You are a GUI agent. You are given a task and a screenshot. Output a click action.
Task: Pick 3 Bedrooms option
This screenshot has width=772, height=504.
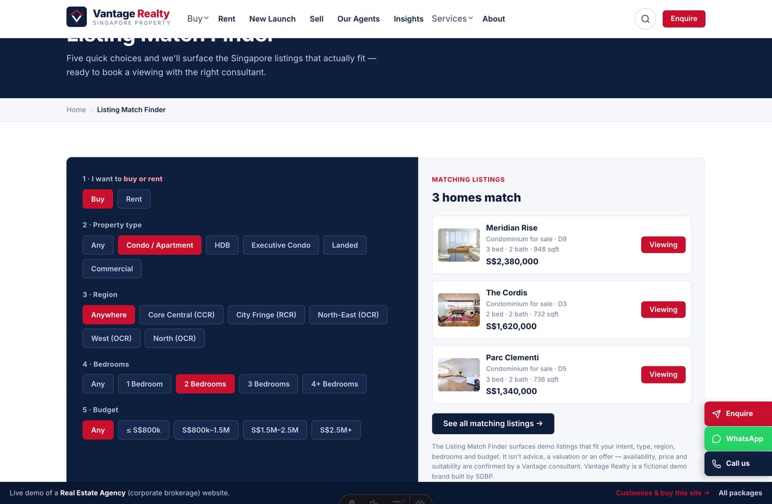tap(268, 384)
